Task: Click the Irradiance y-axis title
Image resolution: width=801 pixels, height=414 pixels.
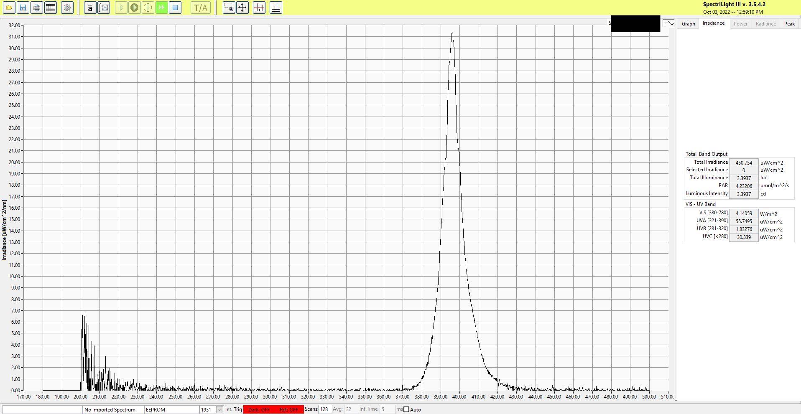Action: [4, 230]
